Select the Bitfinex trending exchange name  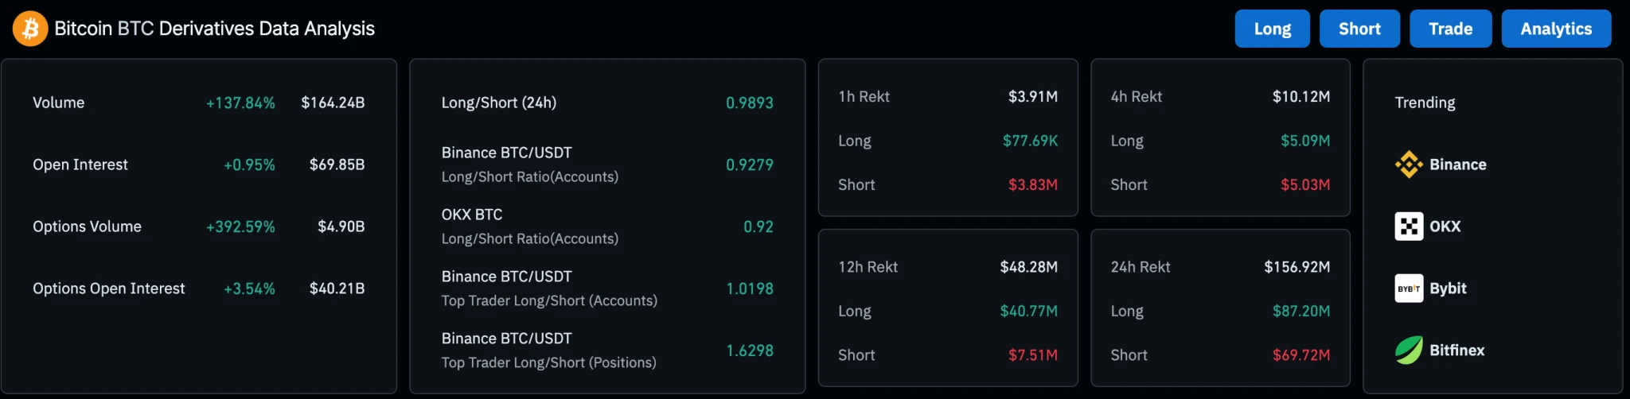click(1456, 351)
